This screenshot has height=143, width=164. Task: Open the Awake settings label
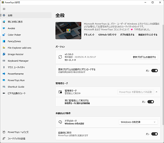(11, 28)
